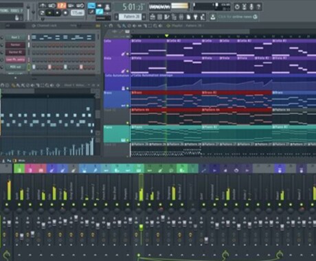Image resolution: width=316 pixels, height=261 pixels.
Task: Select the Cello Automation track header
Action: pos(117,82)
